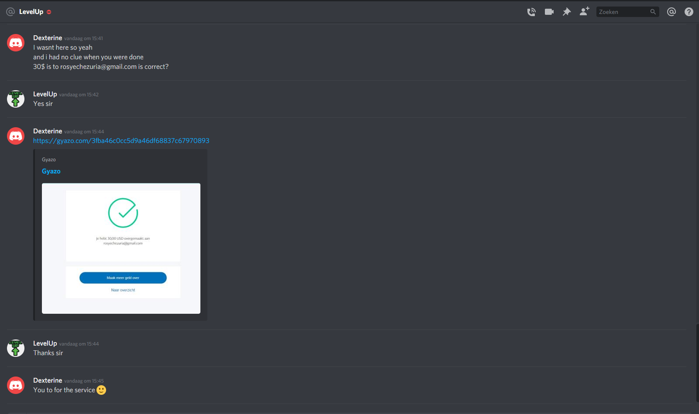Click the small 'Gyazo' provider label
This screenshot has width=699, height=414.
click(x=49, y=159)
